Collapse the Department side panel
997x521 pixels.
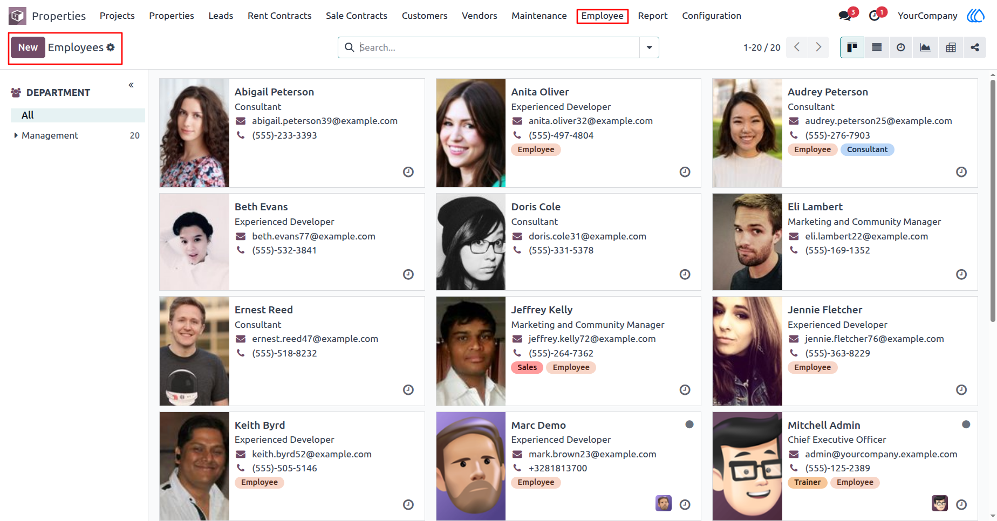click(131, 85)
